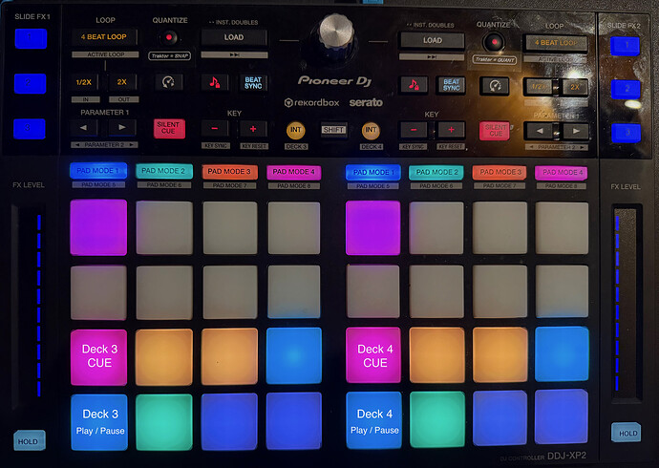
Task: Activate right 4 BEAT LOOP button
Action: tap(555, 43)
